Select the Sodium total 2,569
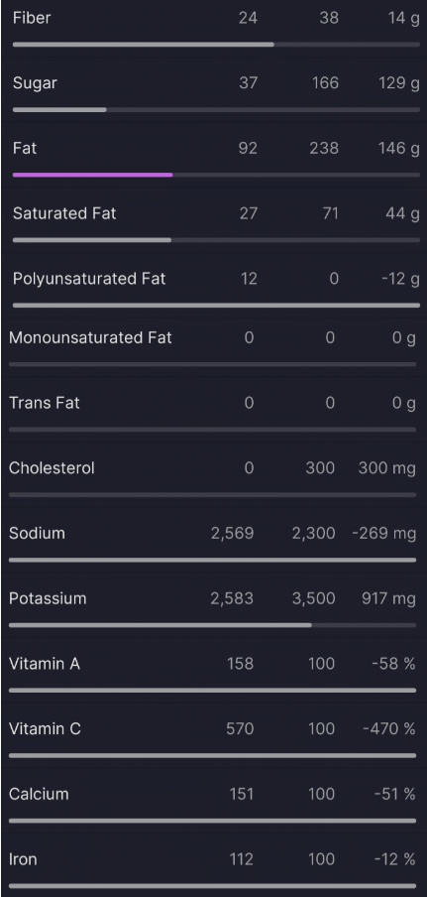427x898 pixels. coord(232,533)
